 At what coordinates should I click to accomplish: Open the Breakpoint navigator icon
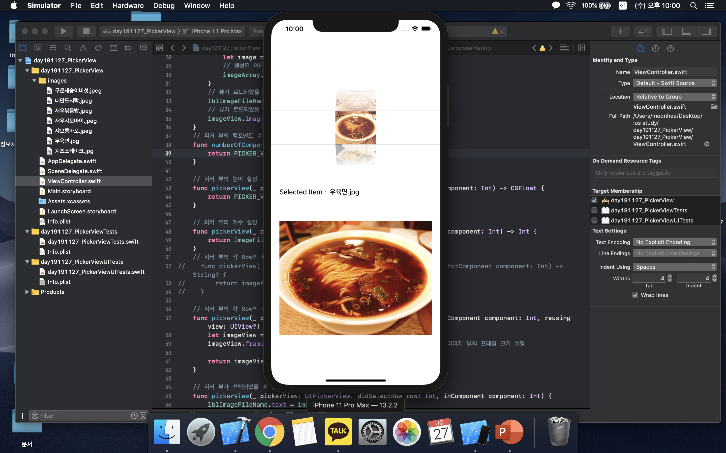click(128, 48)
